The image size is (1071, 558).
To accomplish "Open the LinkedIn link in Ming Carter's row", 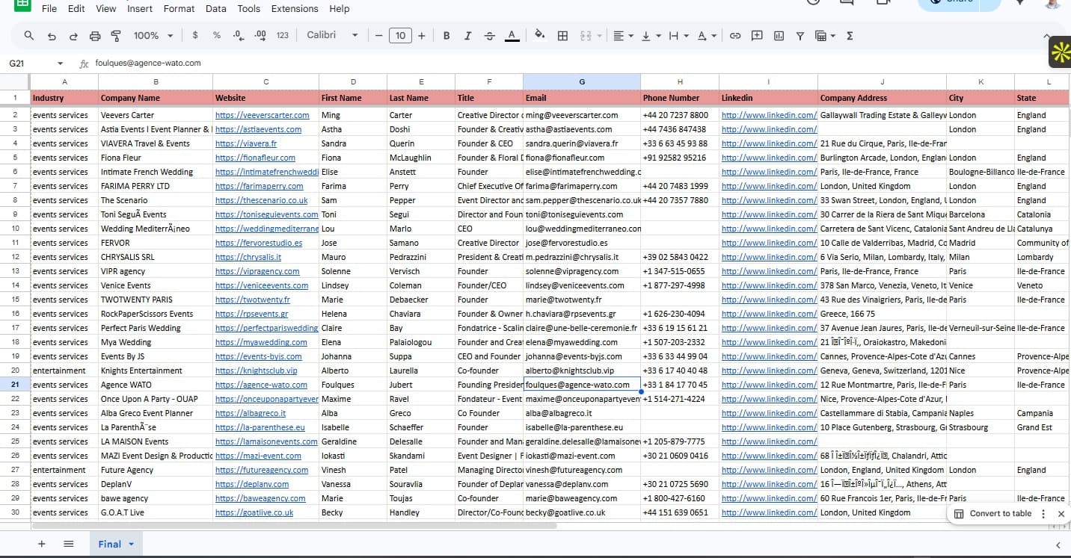I will (769, 115).
